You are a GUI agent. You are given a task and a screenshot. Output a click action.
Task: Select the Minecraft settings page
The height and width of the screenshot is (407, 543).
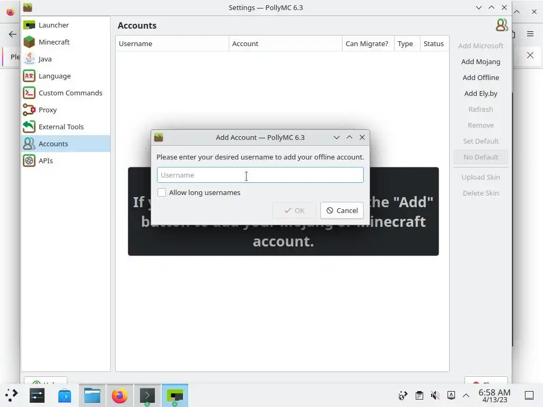(66, 42)
